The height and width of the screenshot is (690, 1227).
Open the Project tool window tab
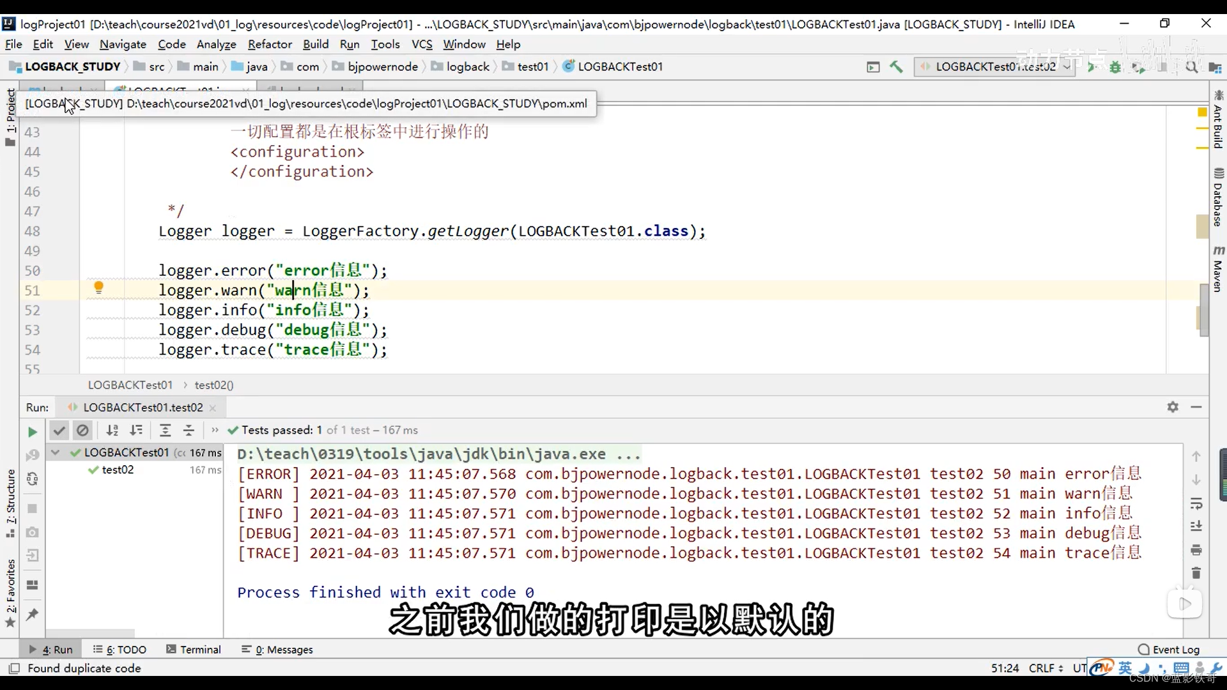(10, 116)
